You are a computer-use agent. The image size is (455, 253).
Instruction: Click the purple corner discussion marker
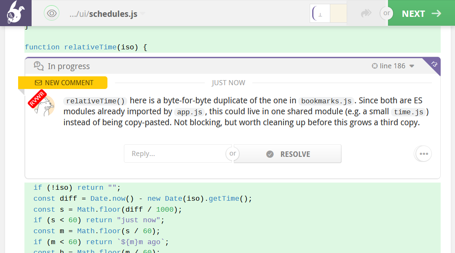click(x=434, y=64)
